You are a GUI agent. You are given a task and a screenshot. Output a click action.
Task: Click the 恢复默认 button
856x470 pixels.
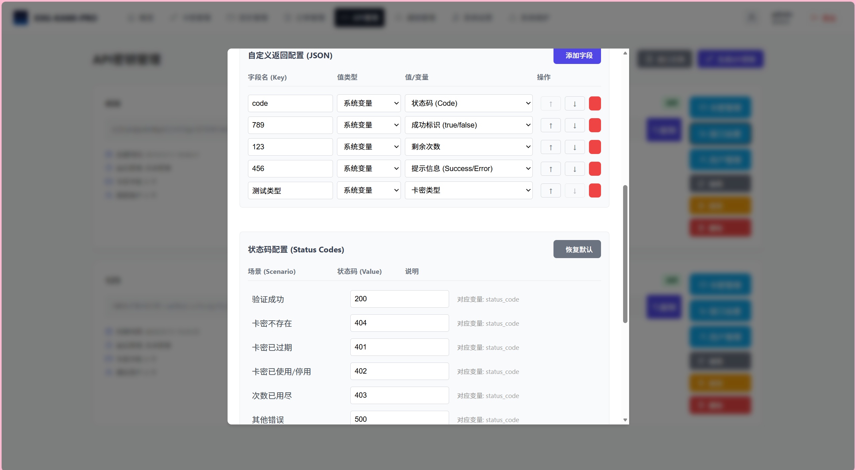click(577, 249)
